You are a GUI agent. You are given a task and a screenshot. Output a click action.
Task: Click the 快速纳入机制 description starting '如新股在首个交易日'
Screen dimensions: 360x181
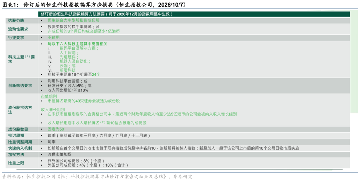coord(173,148)
